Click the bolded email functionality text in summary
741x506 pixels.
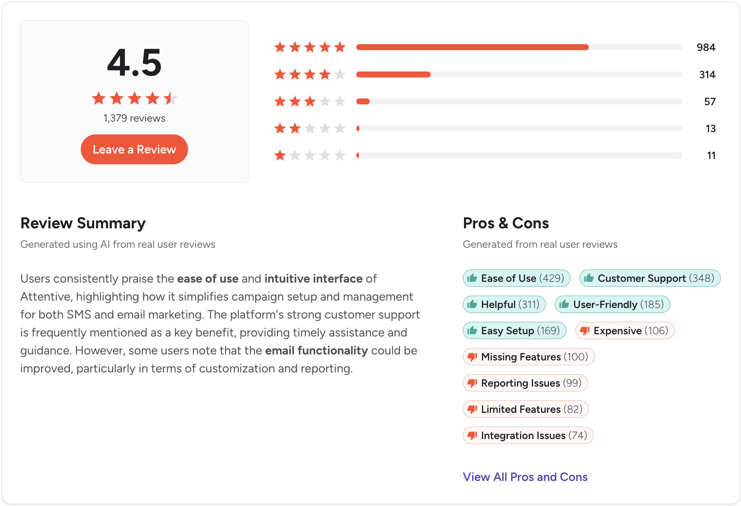pos(316,351)
